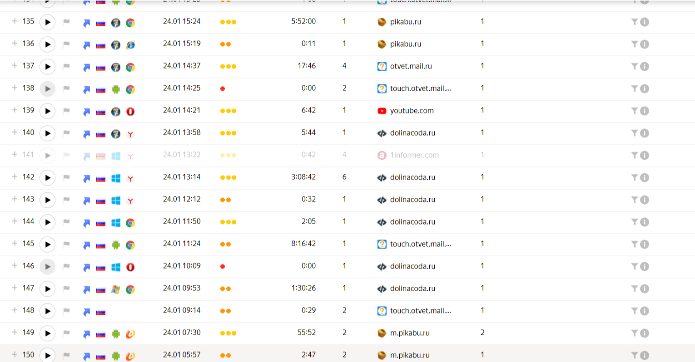This screenshot has height=362, width=695.
Task: Click the filter funnel for visit 150
Action: [x=635, y=355]
